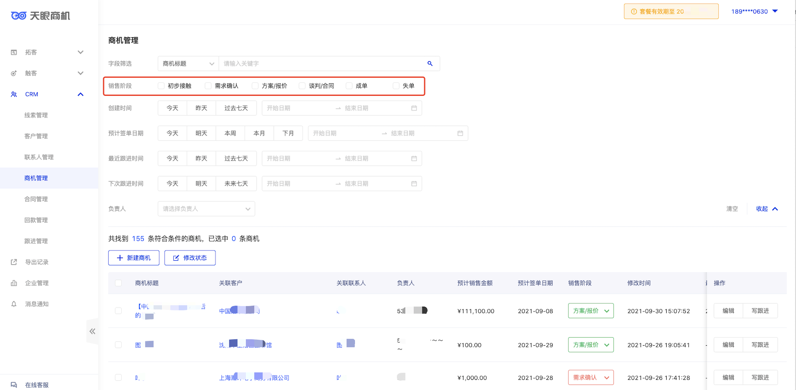The width and height of the screenshot is (796, 390).
Task: Expand the 拓客 menu chevron
Action: pyautogui.click(x=81, y=52)
